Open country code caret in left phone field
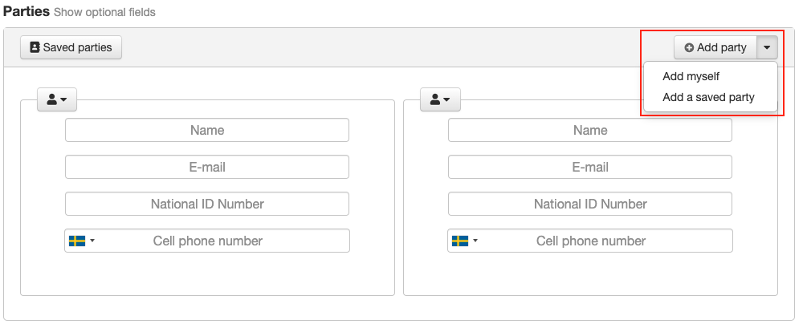 92,241
